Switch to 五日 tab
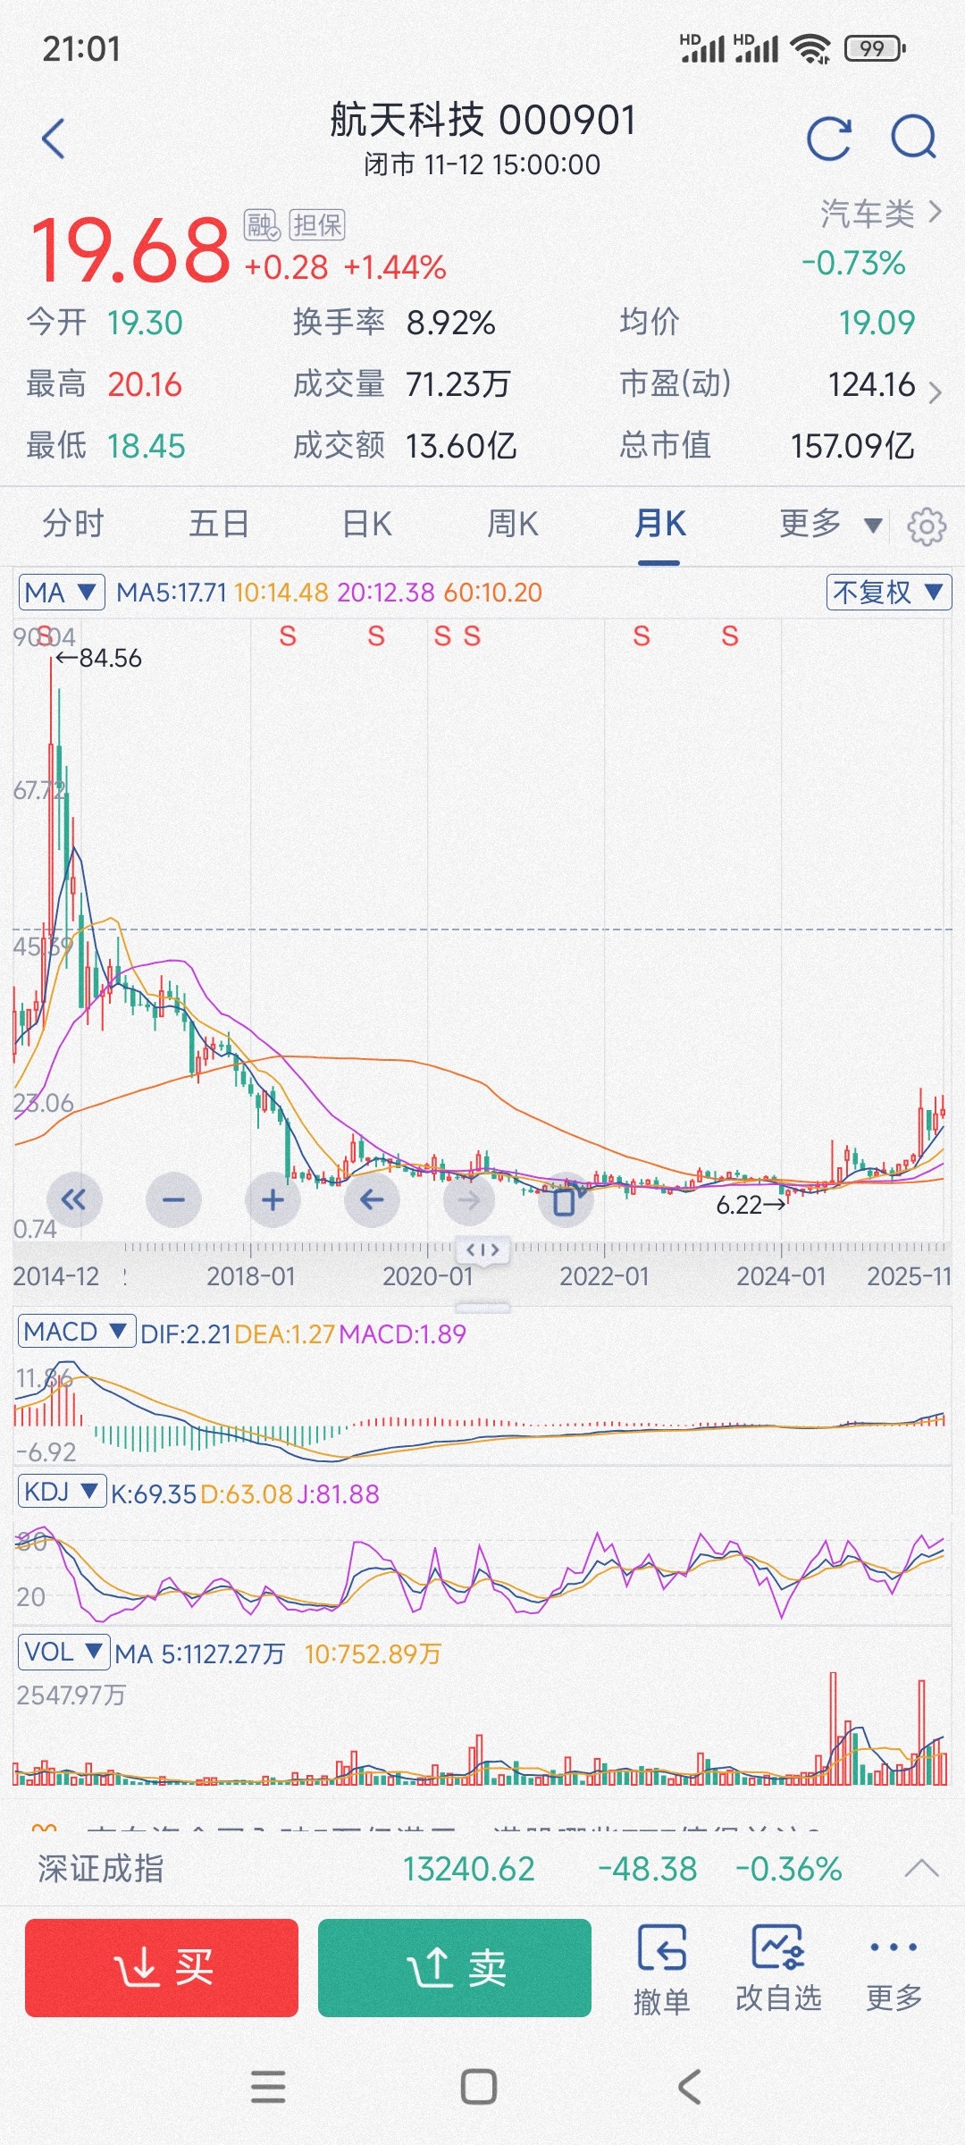Image resolution: width=965 pixels, height=2145 pixels. click(219, 524)
